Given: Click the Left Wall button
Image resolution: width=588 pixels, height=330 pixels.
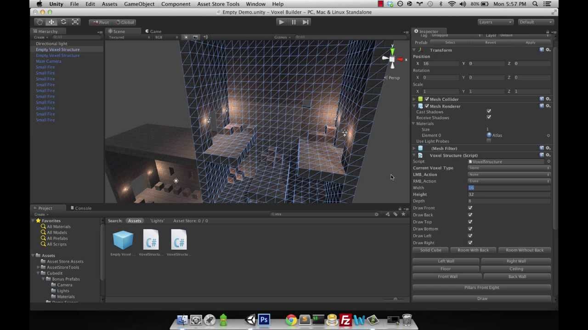Looking at the screenshot, I should [x=446, y=261].
